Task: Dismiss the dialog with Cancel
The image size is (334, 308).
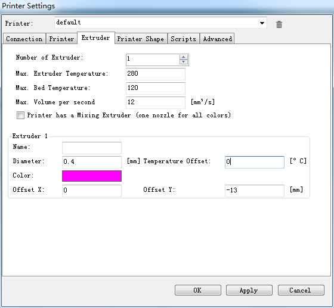Action: pyautogui.click(x=301, y=290)
